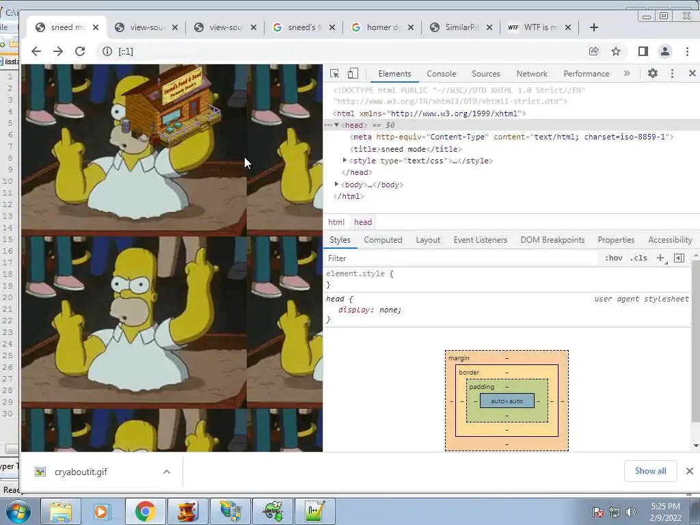Select the title element line
This screenshot has width=700, height=525.
tap(406, 149)
